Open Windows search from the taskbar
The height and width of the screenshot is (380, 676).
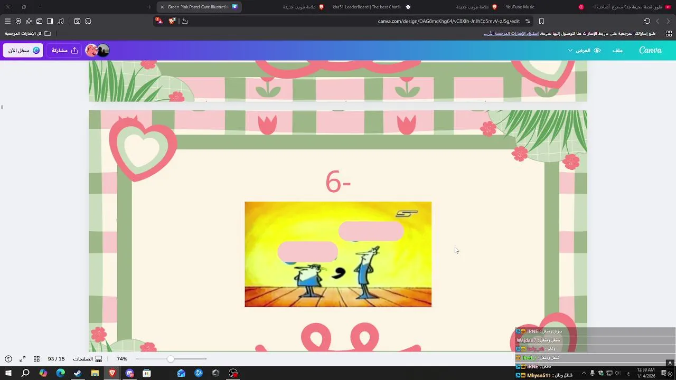(x=25, y=373)
